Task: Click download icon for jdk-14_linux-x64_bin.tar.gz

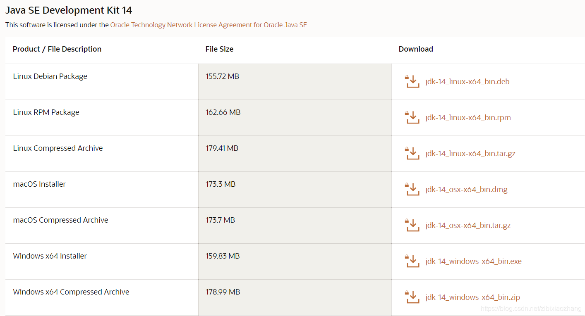Action: (x=412, y=153)
